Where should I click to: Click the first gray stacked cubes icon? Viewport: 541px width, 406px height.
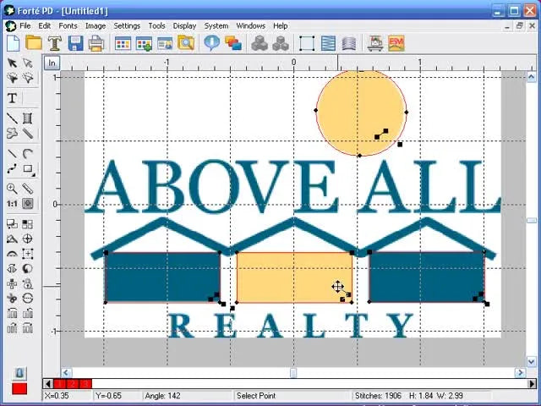coord(260,43)
